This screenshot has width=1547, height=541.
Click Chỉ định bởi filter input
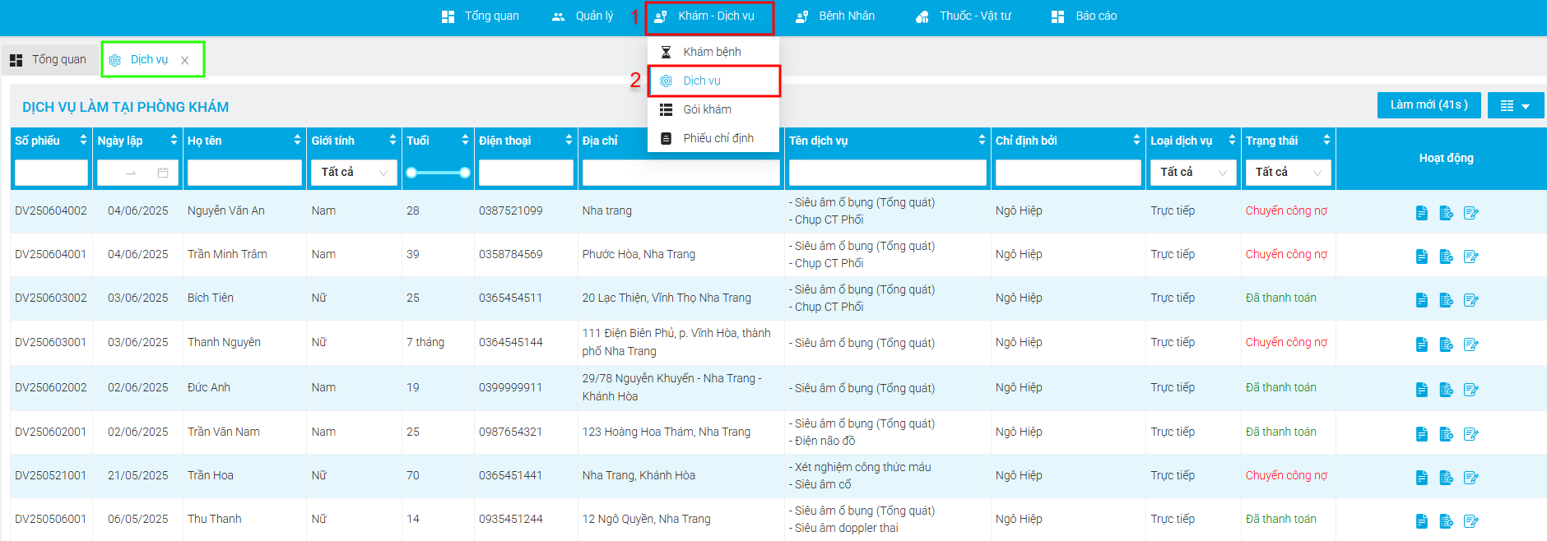[x=1068, y=173]
